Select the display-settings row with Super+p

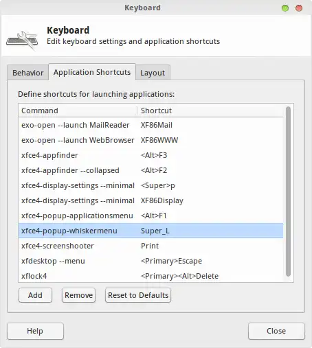point(151,185)
